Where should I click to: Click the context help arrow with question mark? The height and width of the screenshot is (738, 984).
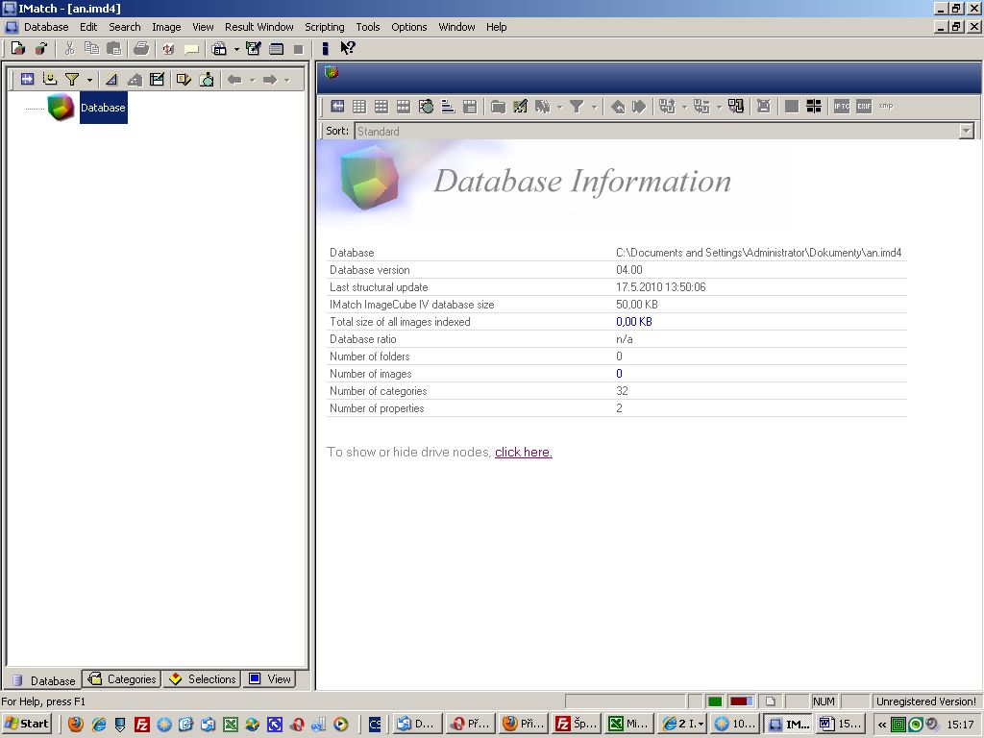(x=348, y=49)
